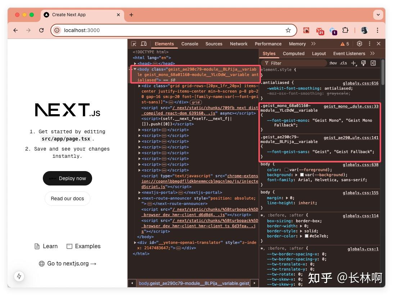Toggle the .cls classes editor
Viewport: 393px width, 295px height.
click(343, 63)
